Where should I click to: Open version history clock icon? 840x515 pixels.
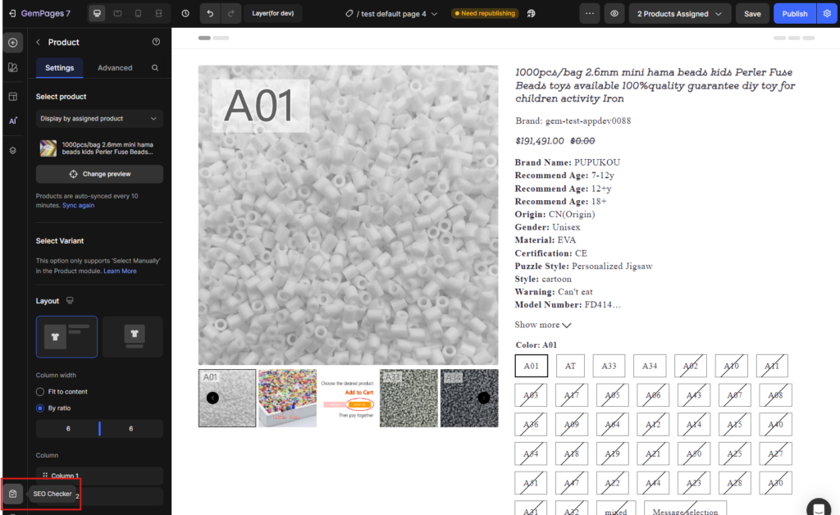pyautogui.click(x=185, y=13)
